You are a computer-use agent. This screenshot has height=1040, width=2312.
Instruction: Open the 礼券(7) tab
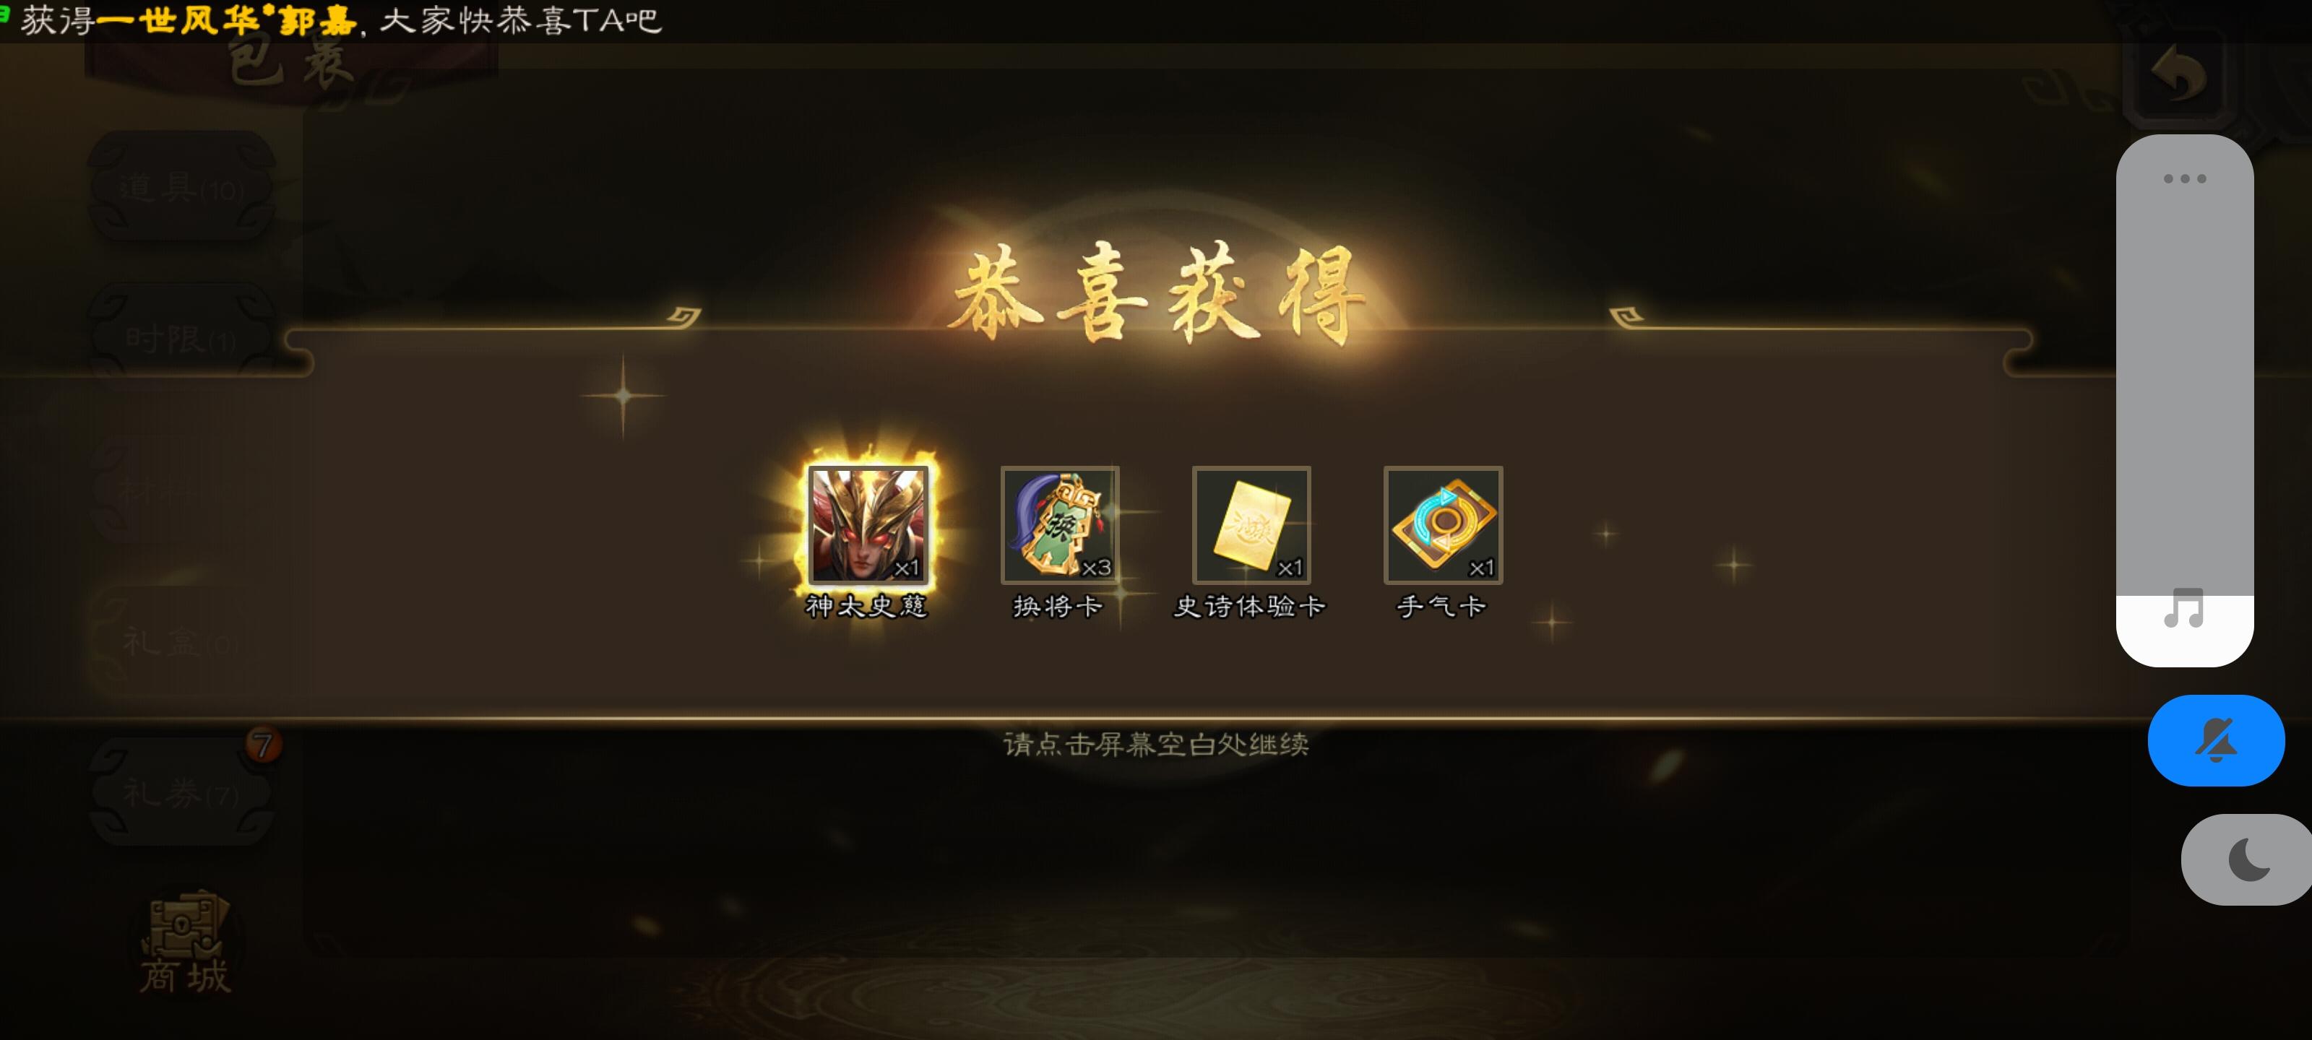[x=182, y=793]
